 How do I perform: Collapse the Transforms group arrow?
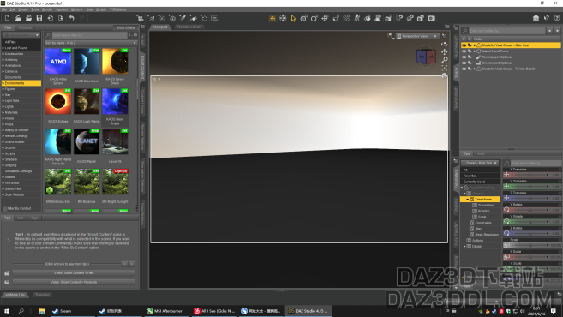pyautogui.click(x=468, y=200)
